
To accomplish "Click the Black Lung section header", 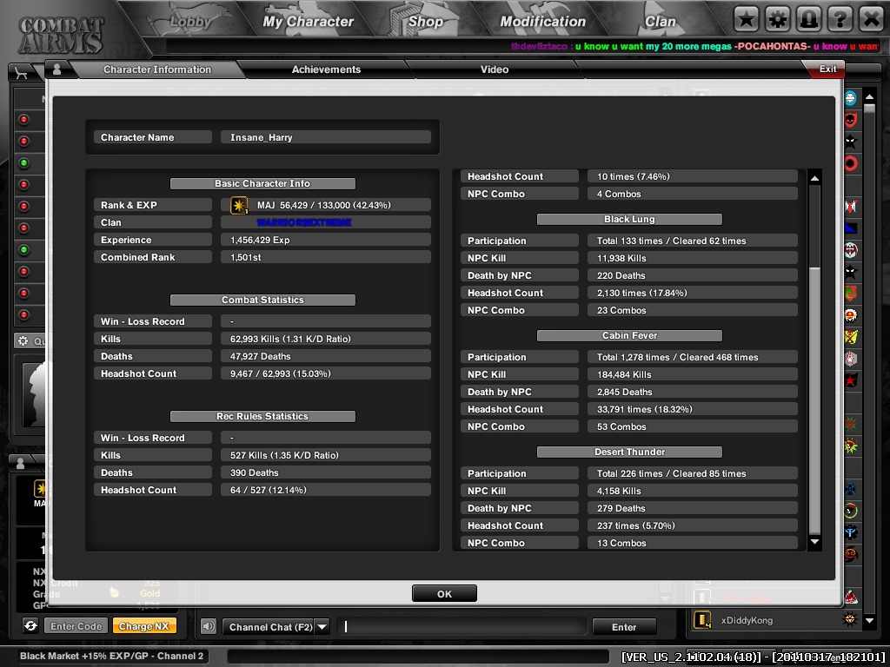I will 629,220.
